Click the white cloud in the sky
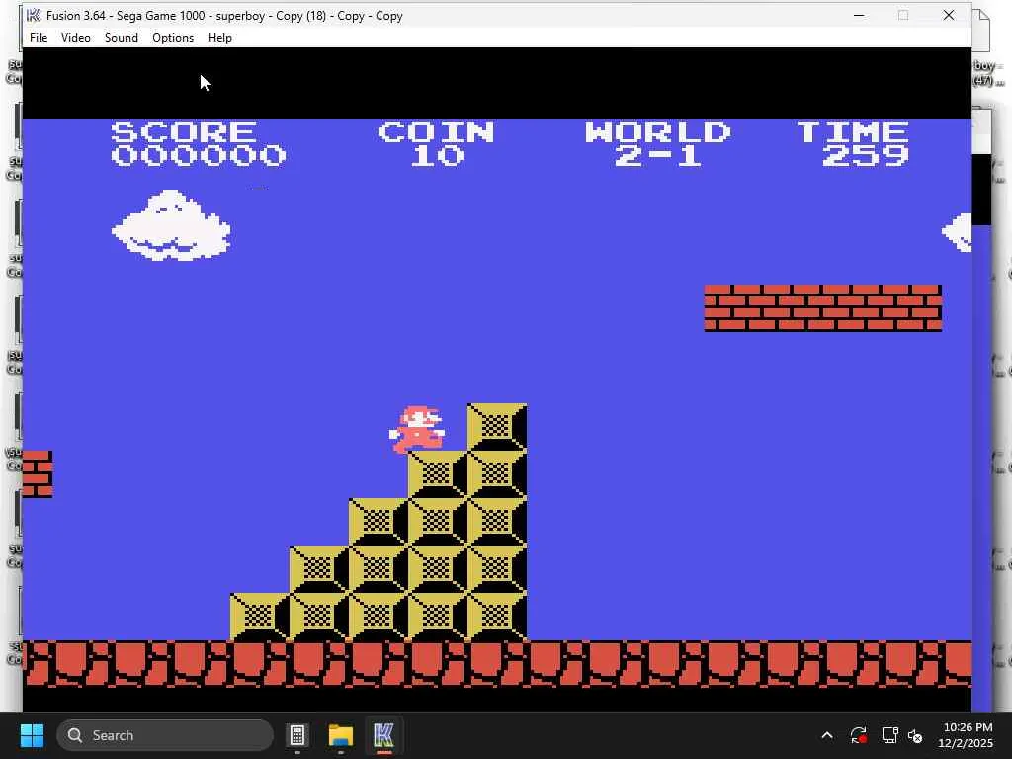The width and height of the screenshot is (1012, 759). coord(172,225)
